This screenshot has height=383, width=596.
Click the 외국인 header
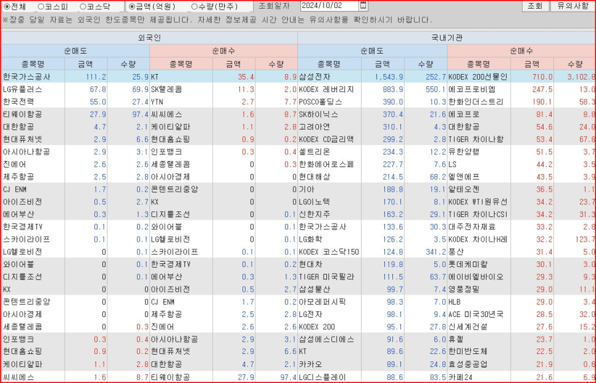(x=149, y=38)
